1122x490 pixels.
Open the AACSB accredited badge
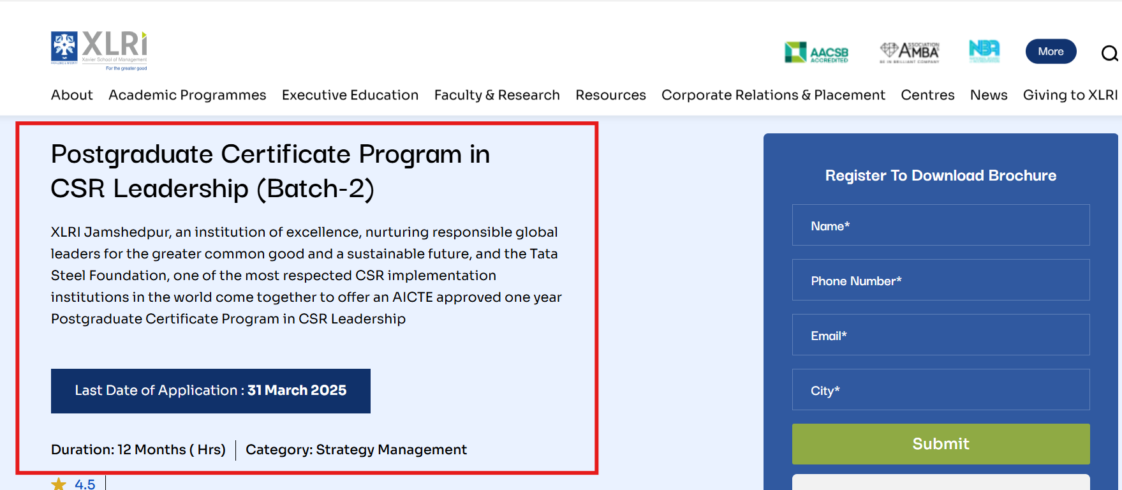tap(816, 52)
